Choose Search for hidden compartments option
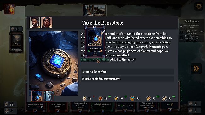Viewport: 205px width, 115px height. [127, 79]
